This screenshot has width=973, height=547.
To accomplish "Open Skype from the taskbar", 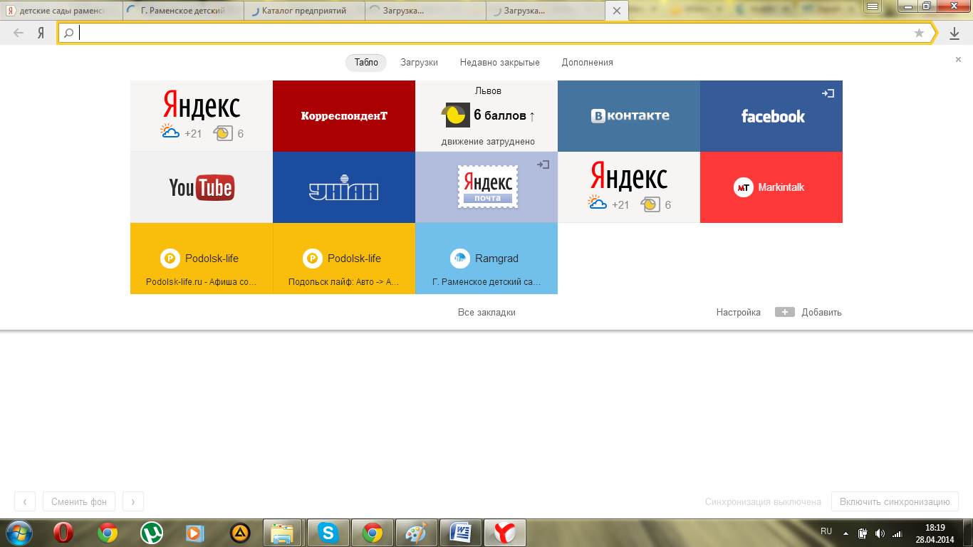I will pyautogui.click(x=328, y=533).
